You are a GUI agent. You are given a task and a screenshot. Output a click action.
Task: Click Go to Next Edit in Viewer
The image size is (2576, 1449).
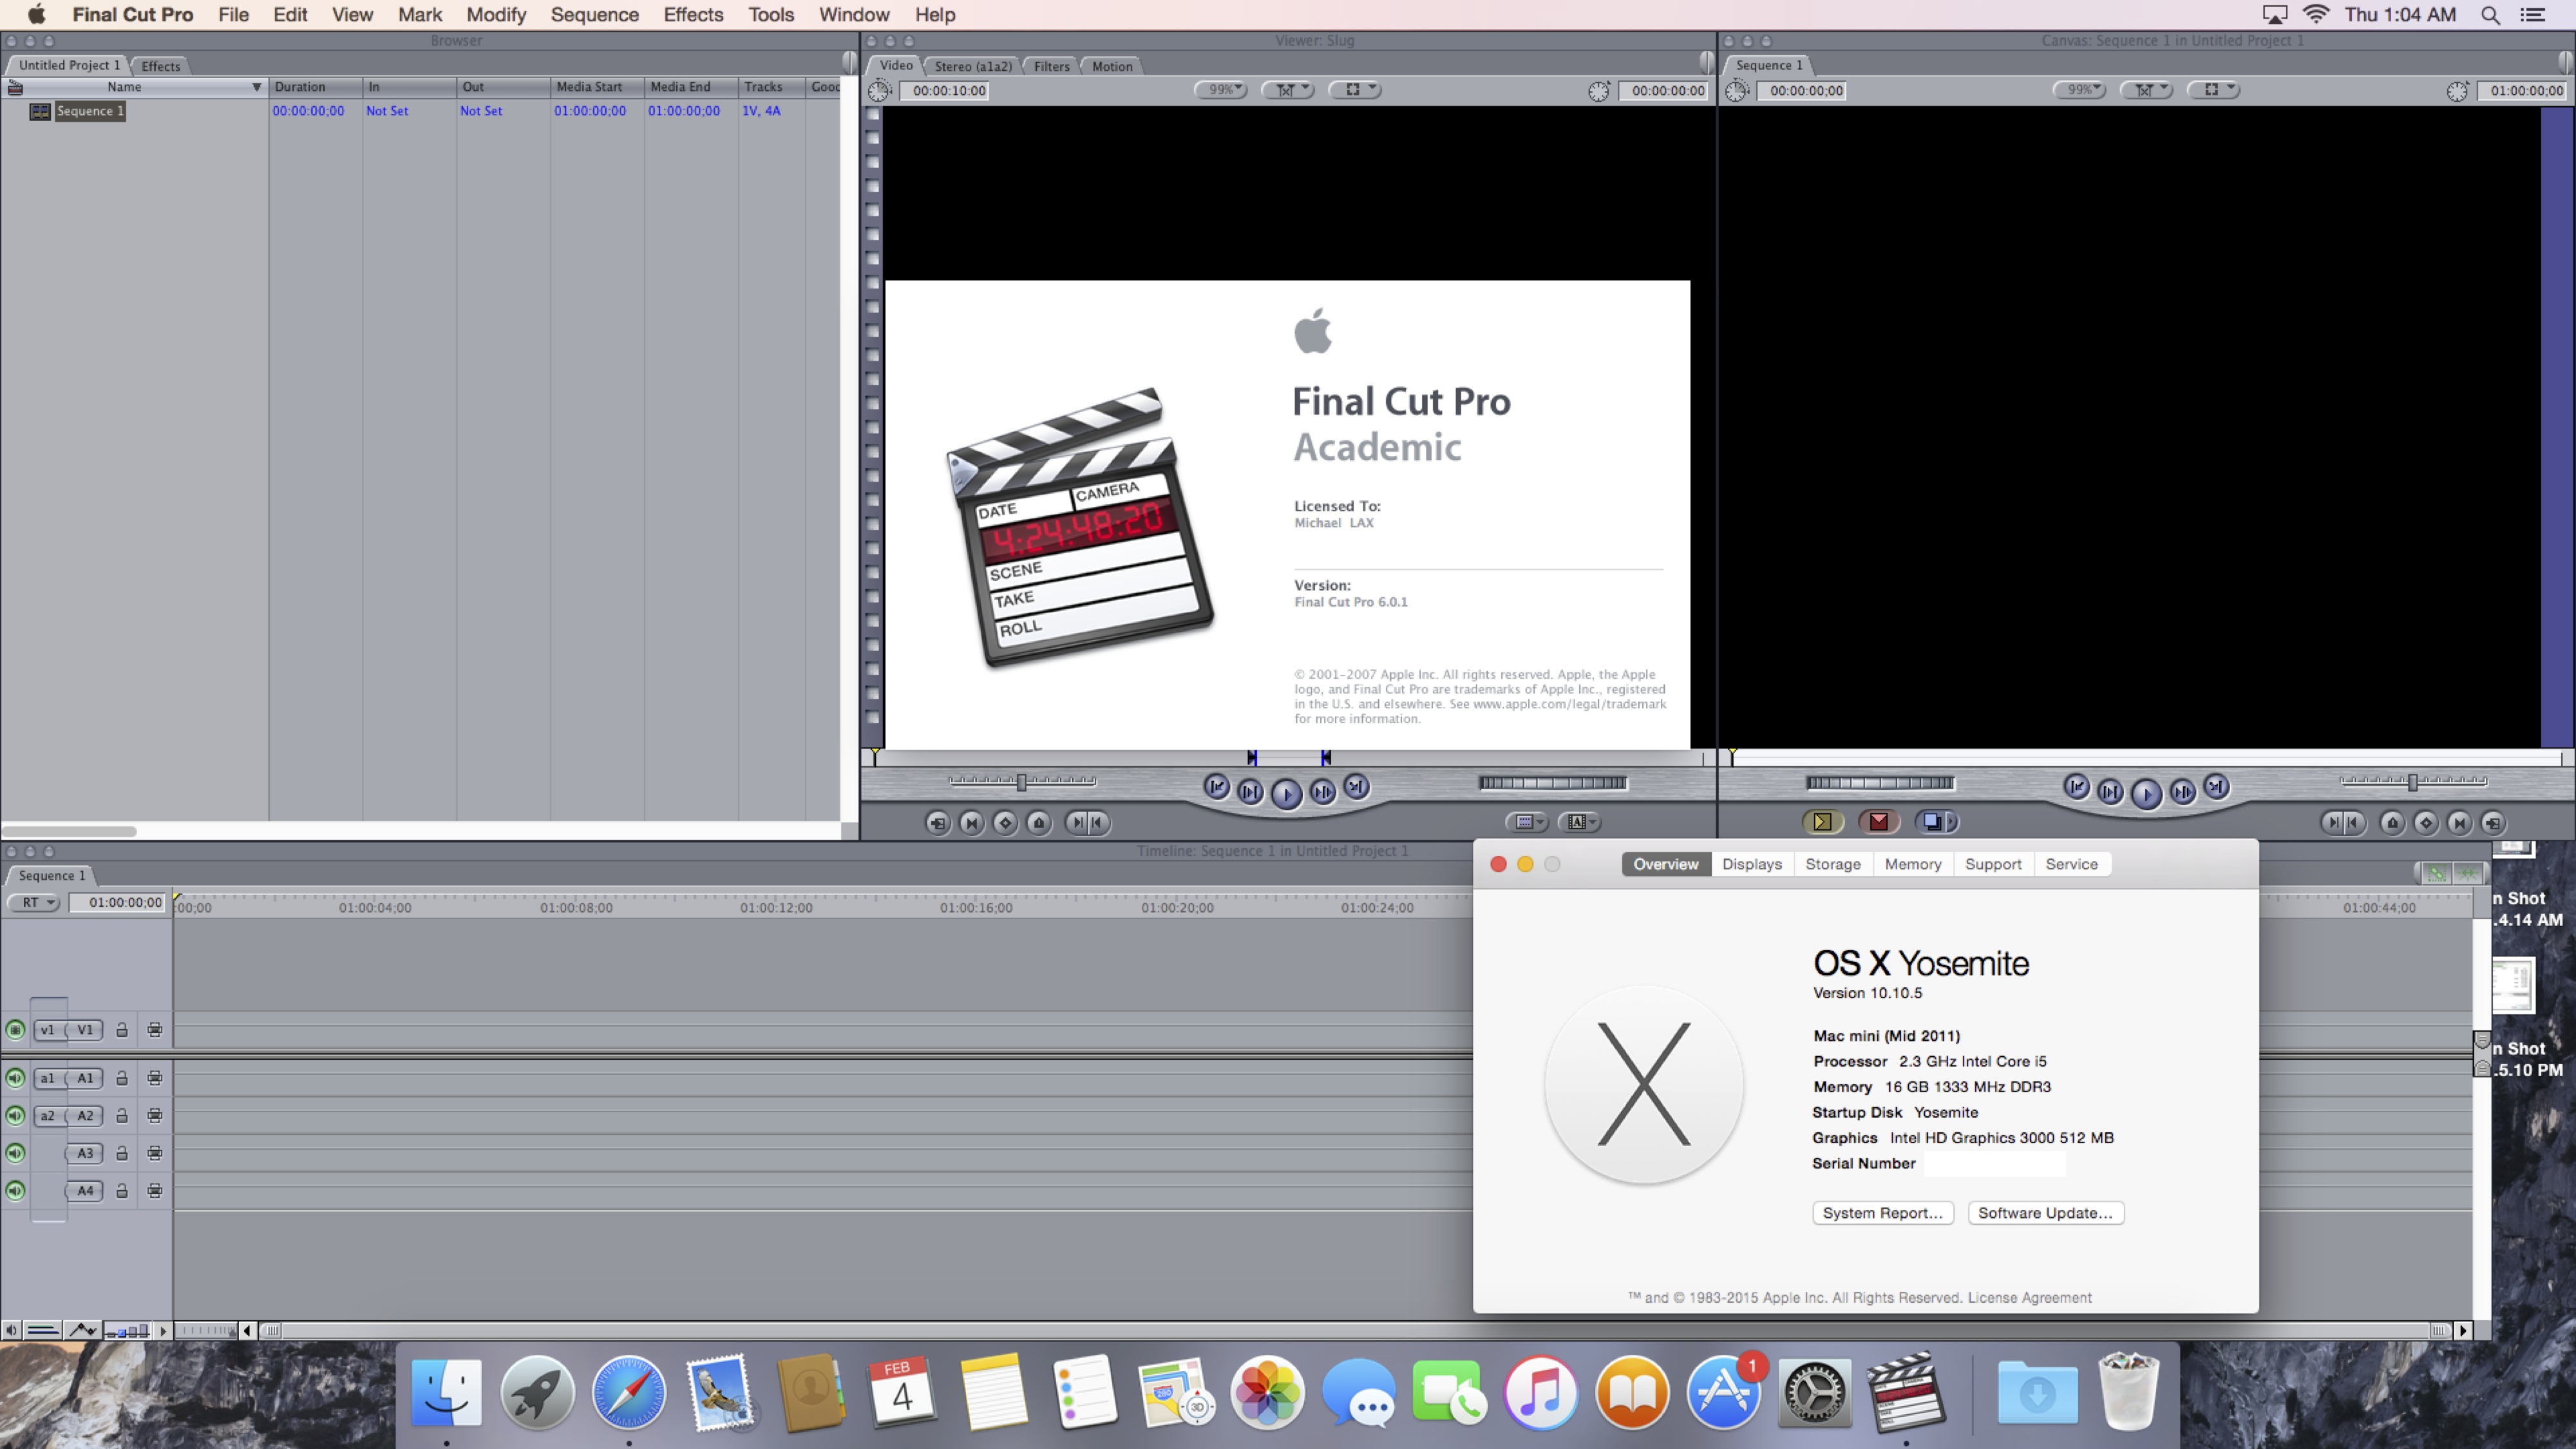1356,787
